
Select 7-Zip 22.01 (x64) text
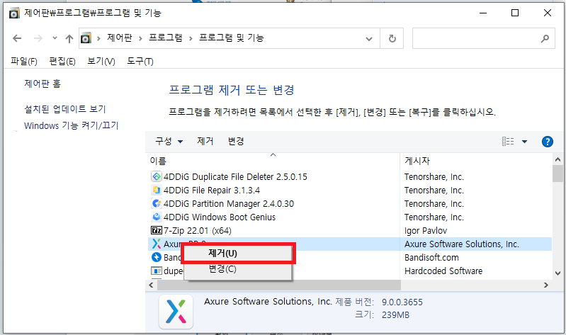[x=198, y=230]
